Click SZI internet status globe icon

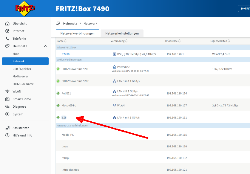tap(58, 117)
